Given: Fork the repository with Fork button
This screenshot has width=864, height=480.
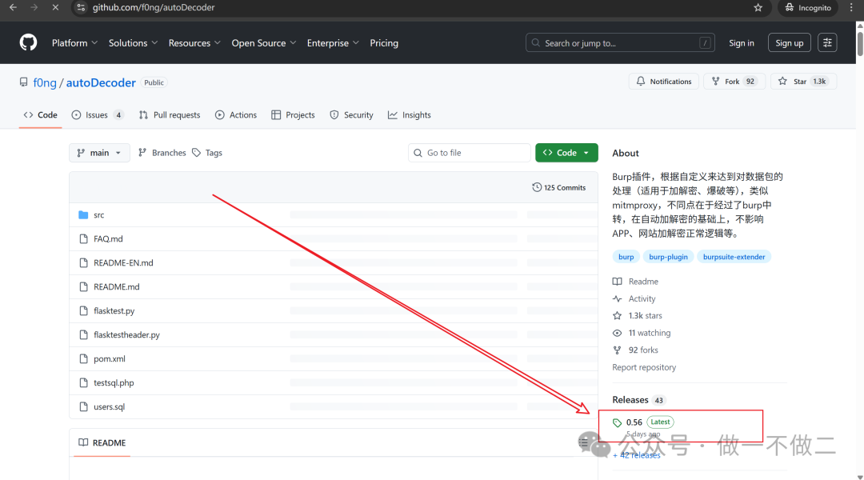Looking at the screenshot, I should (x=734, y=81).
